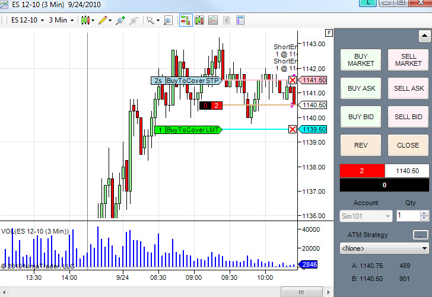The height and width of the screenshot is (297, 432).
Task: Expand the drawing tools dropdown arrow
Action: click(110, 20)
